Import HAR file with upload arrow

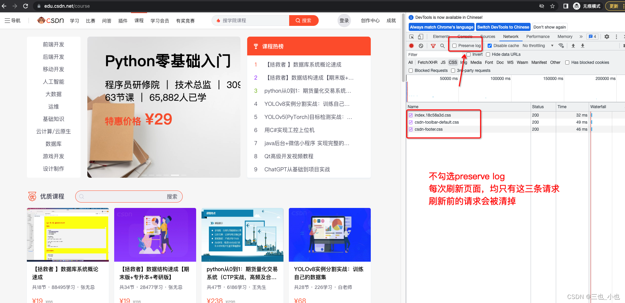[573, 46]
